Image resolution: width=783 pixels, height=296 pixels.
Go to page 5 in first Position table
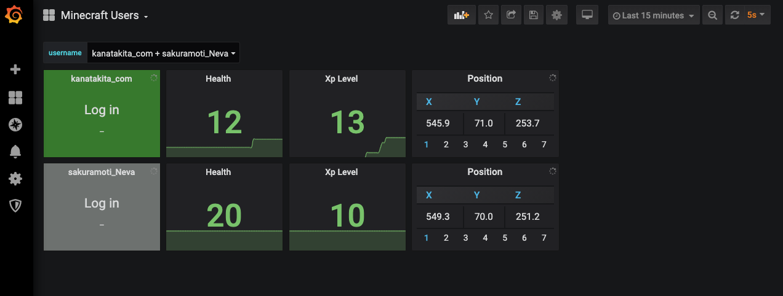(505, 145)
